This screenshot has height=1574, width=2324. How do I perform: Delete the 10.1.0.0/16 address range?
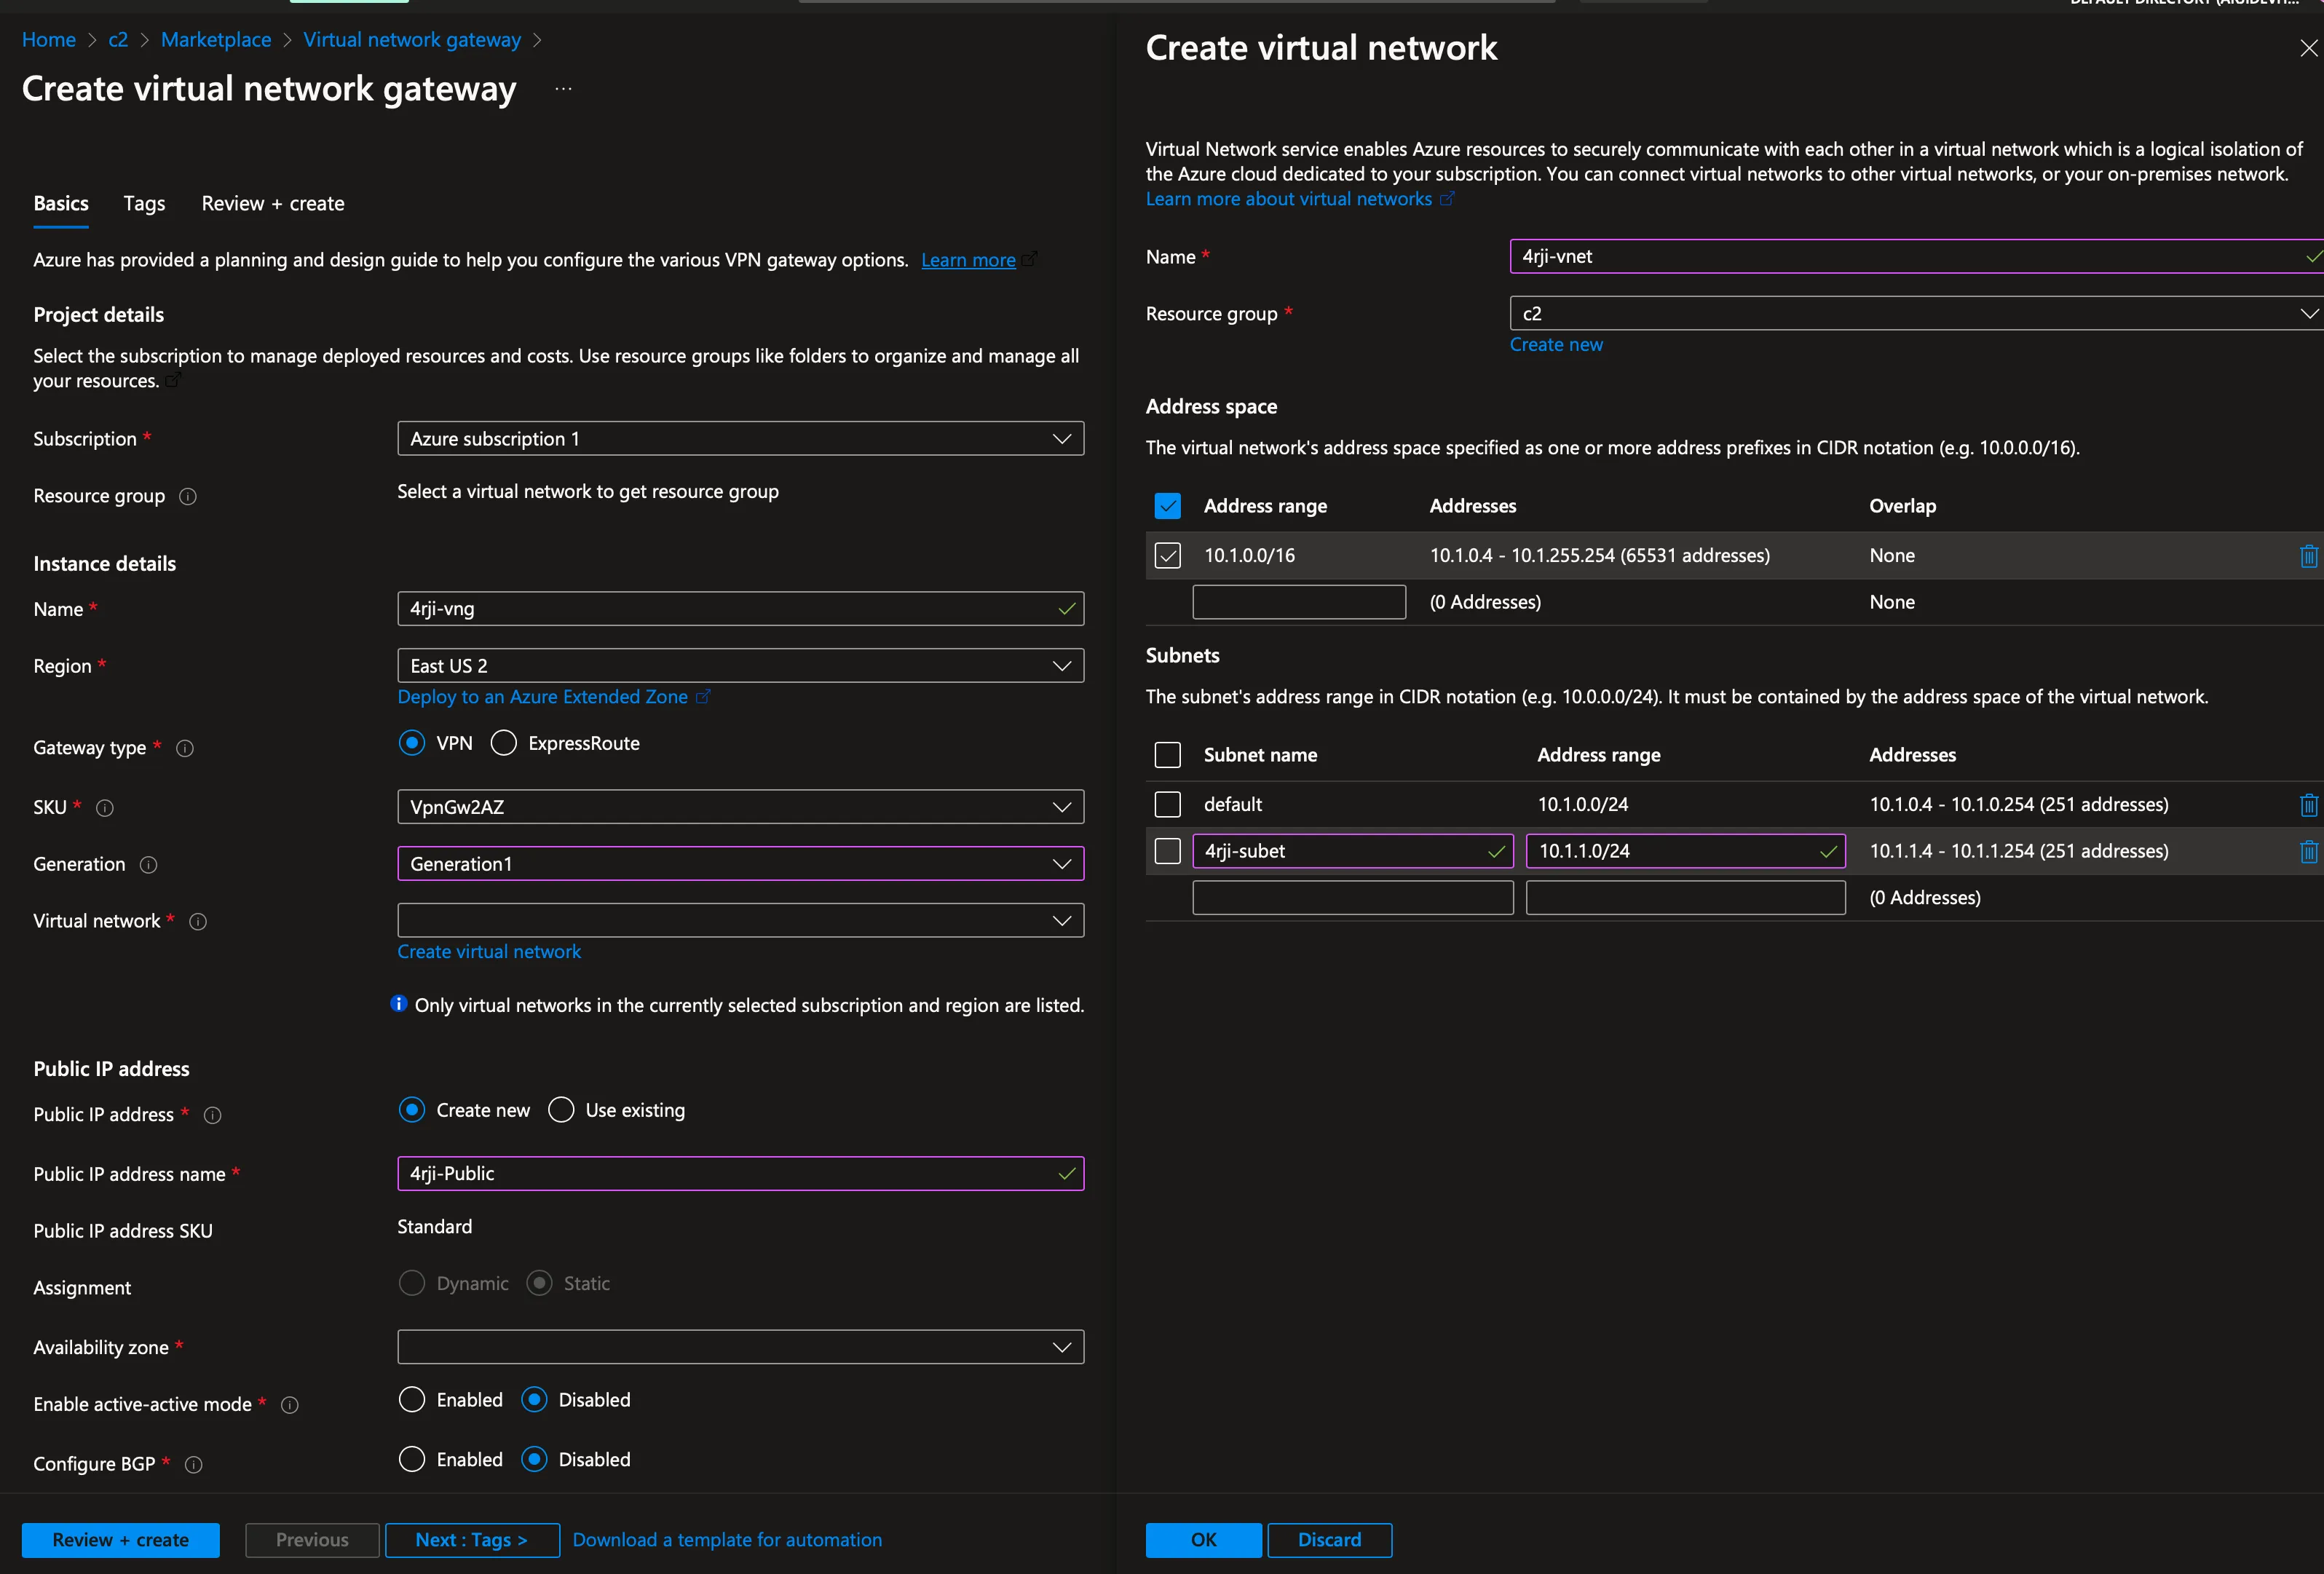pyautogui.click(x=2309, y=556)
